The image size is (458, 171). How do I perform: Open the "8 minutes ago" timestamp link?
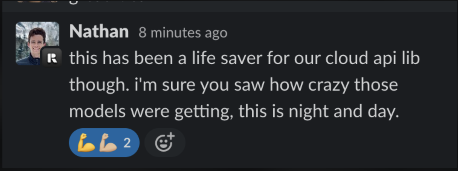pyautogui.click(x=183, y=33)
